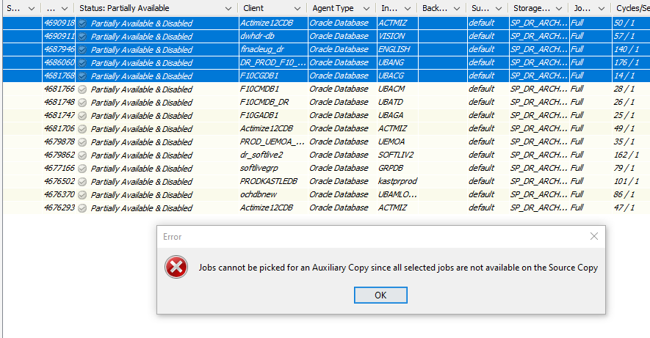
Task: Click job ID 4677166
Action: coord(59,169)
